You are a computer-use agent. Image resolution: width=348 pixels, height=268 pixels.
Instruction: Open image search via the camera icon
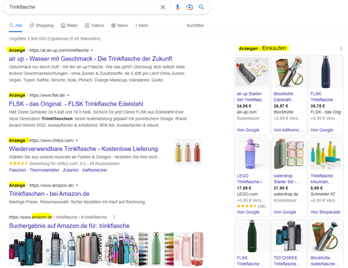[190, 7]
